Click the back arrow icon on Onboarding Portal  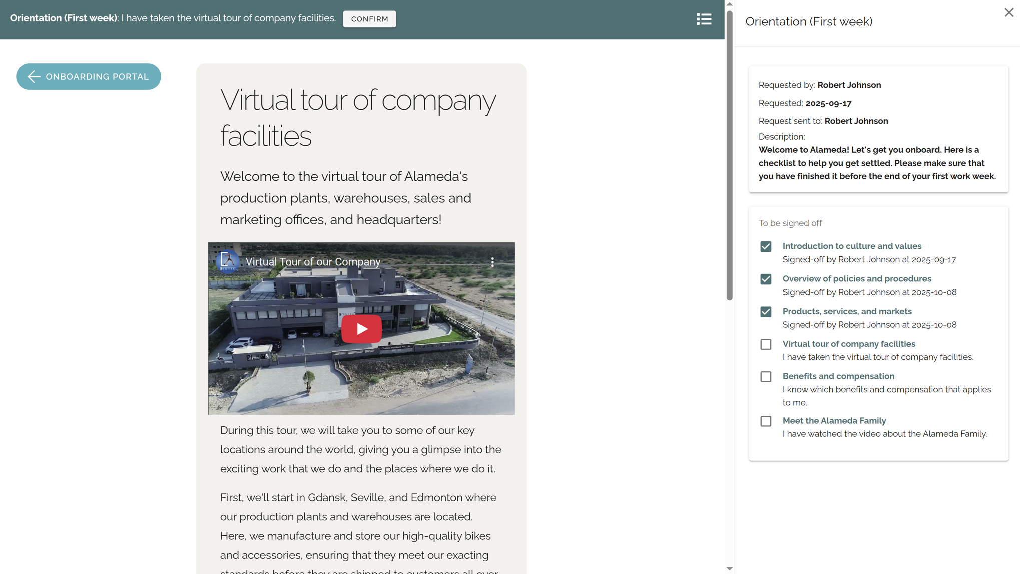coord(34,76)
